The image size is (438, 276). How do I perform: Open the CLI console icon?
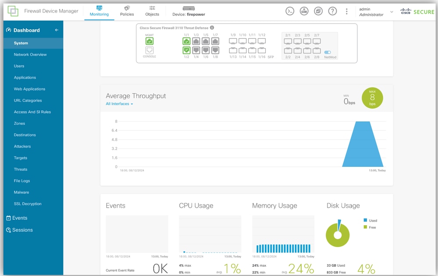click(290, 11)
